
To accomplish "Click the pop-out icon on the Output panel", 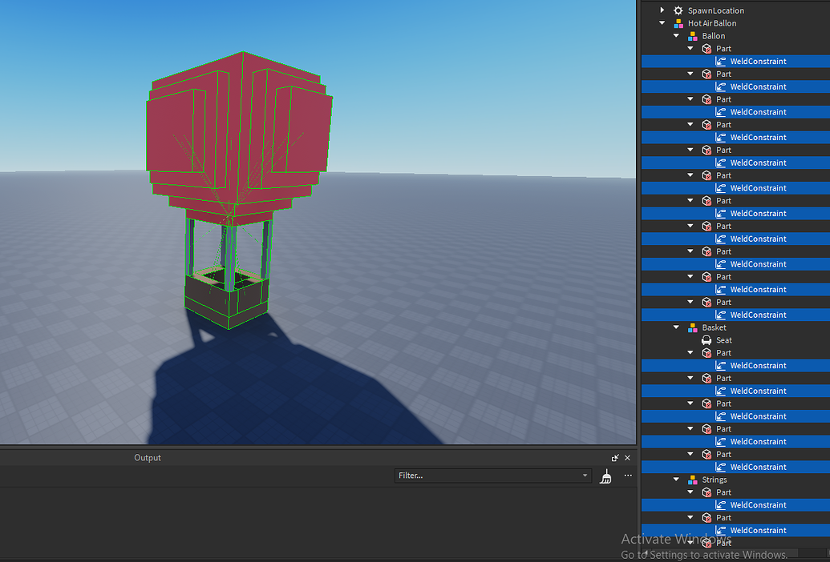I will (616, 457).
